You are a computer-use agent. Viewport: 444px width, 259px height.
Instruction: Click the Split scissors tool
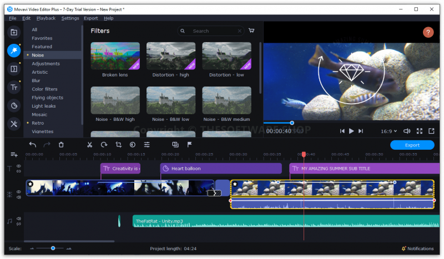(89, 145)
